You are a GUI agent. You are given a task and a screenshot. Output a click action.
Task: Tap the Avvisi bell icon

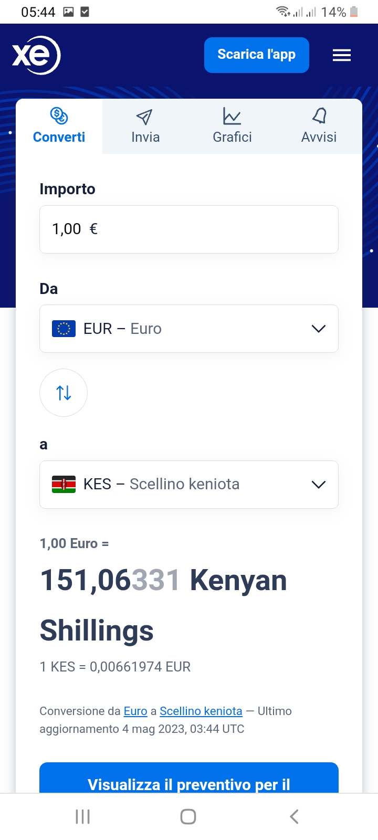[319, 115]
